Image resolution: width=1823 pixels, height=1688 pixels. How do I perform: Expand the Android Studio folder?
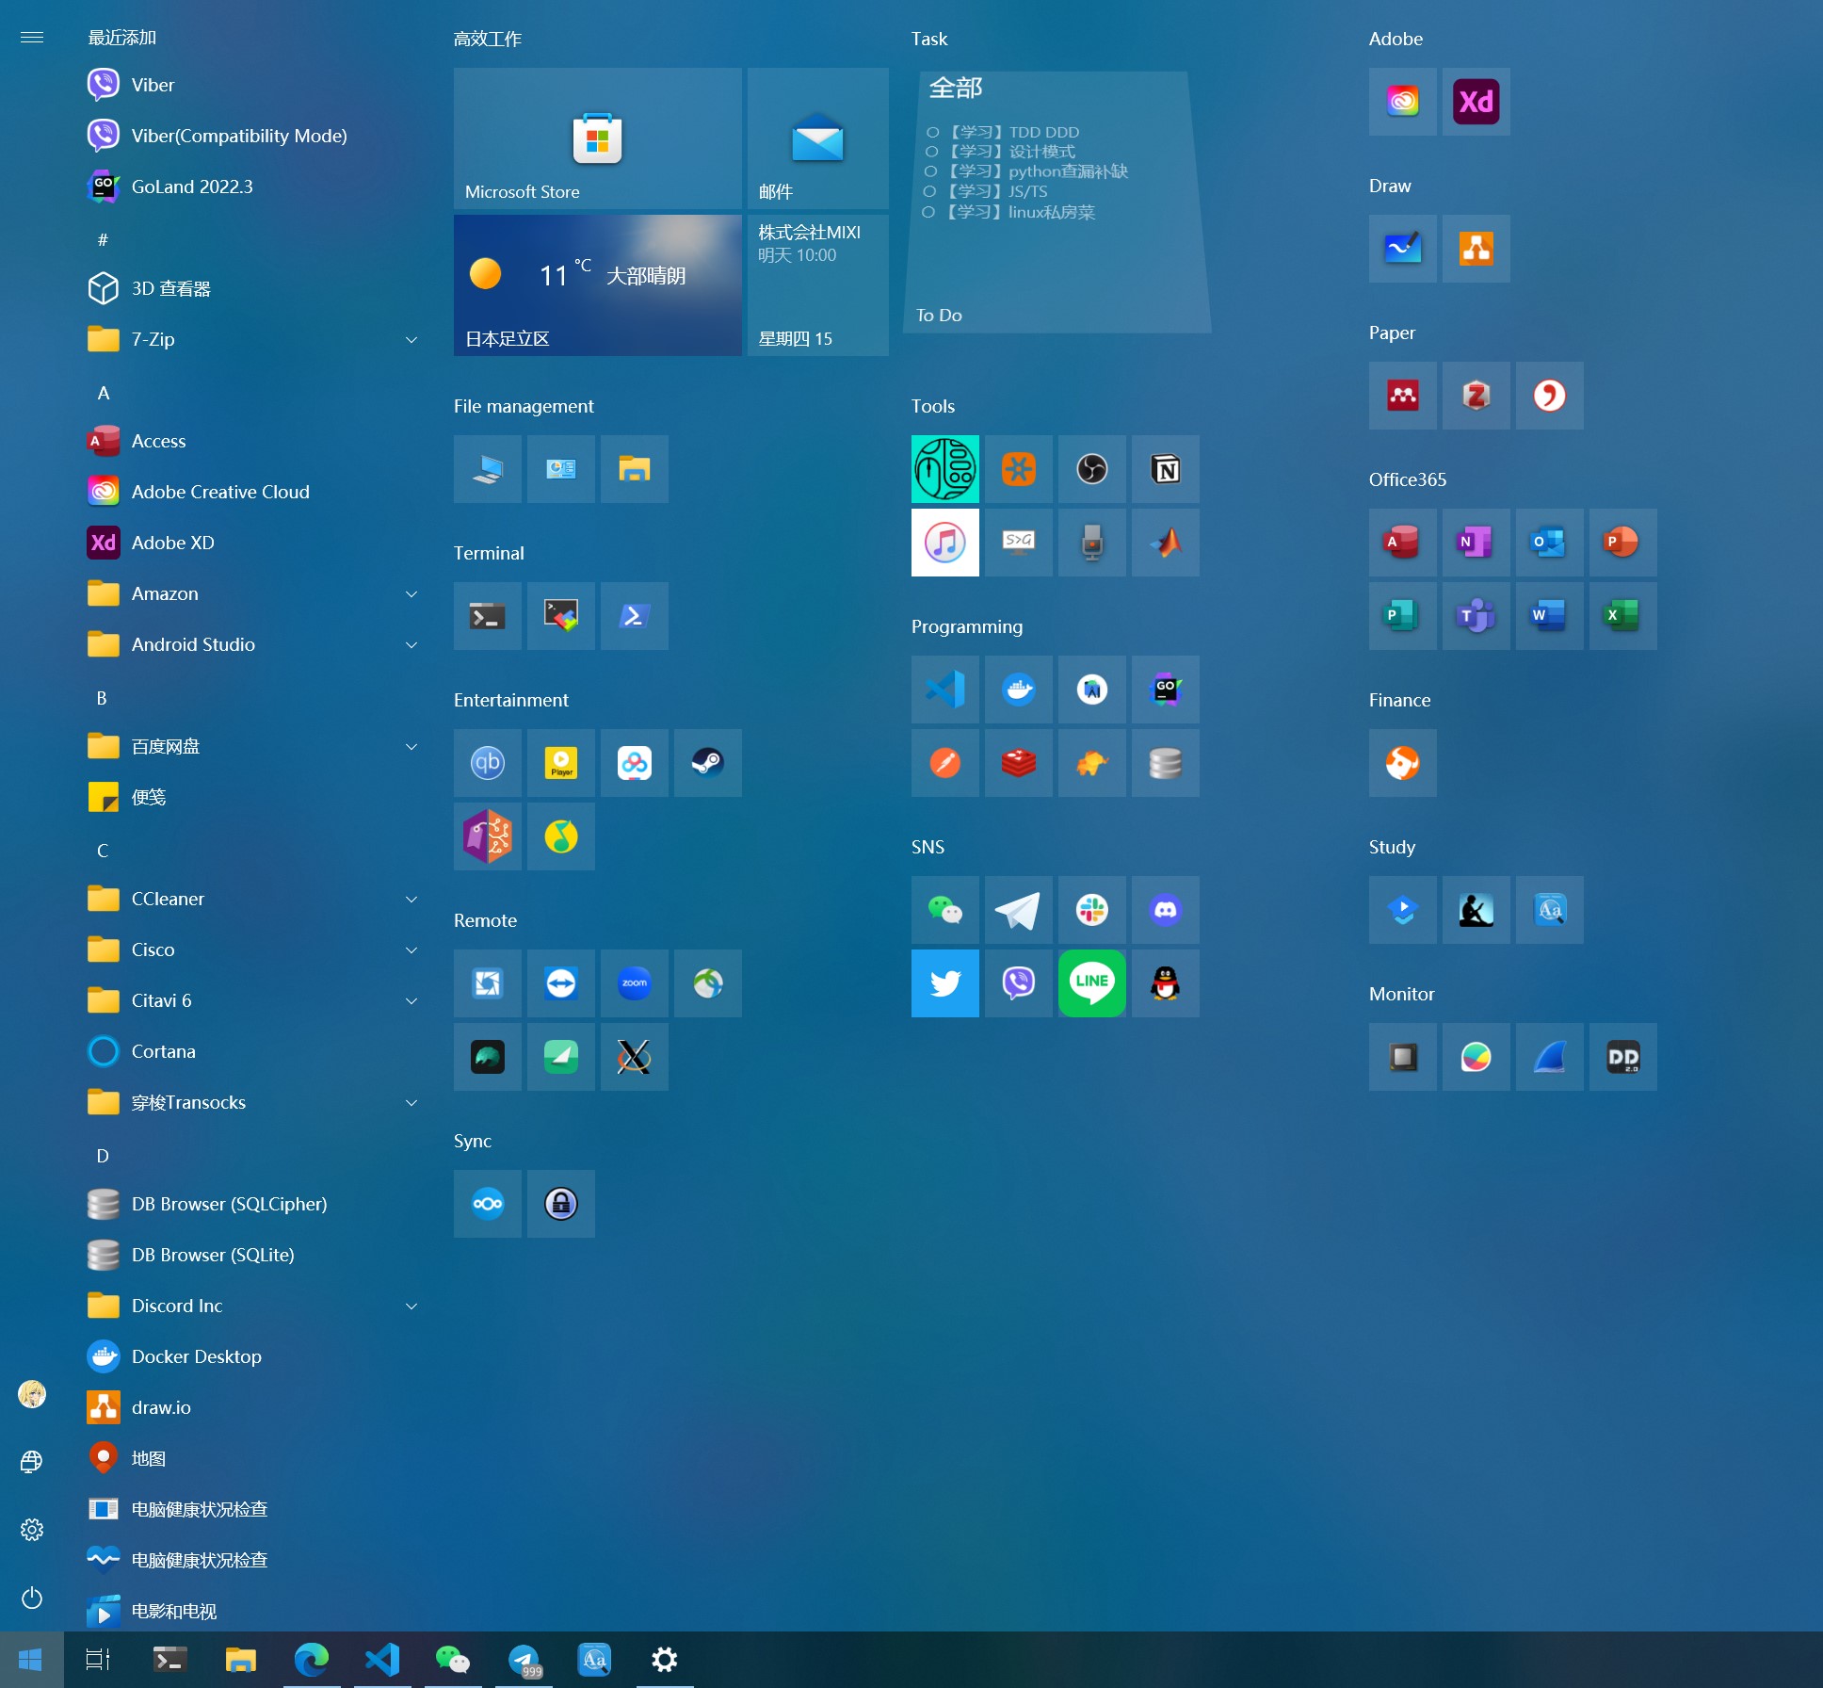tap(411, 644)
